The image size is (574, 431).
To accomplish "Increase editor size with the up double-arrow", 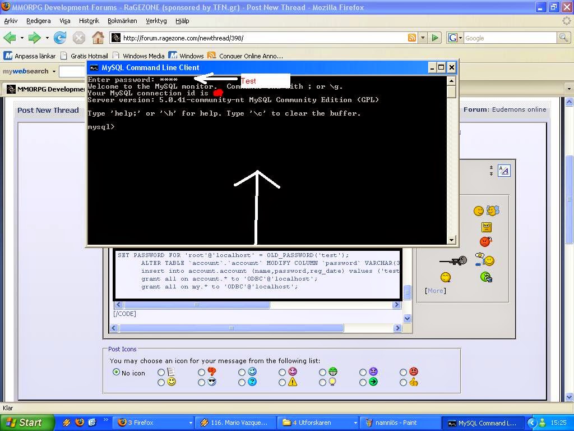I will coord(491,167).
